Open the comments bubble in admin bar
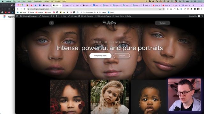The height and width of the screenshot is (114, 204). 57,16
